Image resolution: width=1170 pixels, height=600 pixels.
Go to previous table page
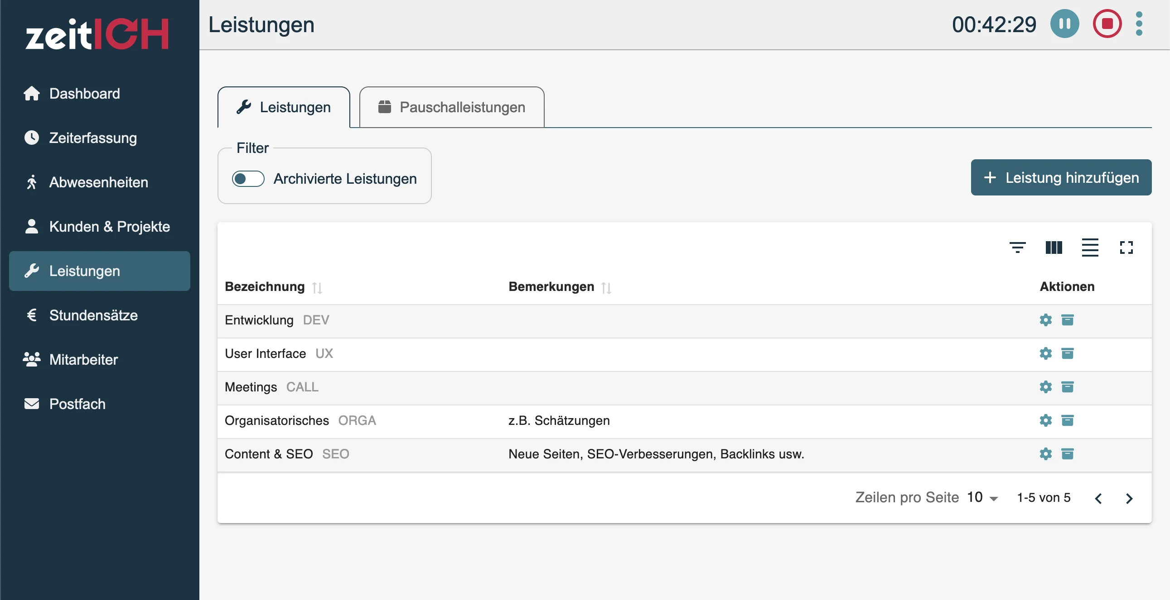(x=1098, y=499)
